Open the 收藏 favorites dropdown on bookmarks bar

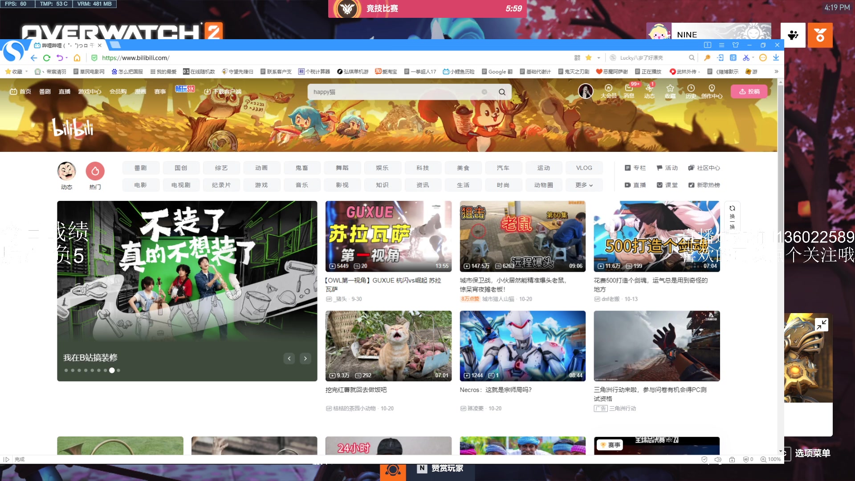tap(16, 71)
